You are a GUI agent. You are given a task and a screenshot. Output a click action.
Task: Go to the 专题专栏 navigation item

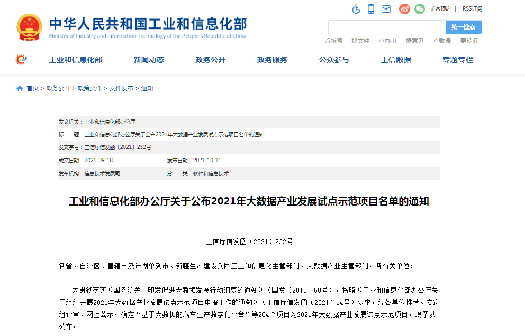[x=458, y=60]
